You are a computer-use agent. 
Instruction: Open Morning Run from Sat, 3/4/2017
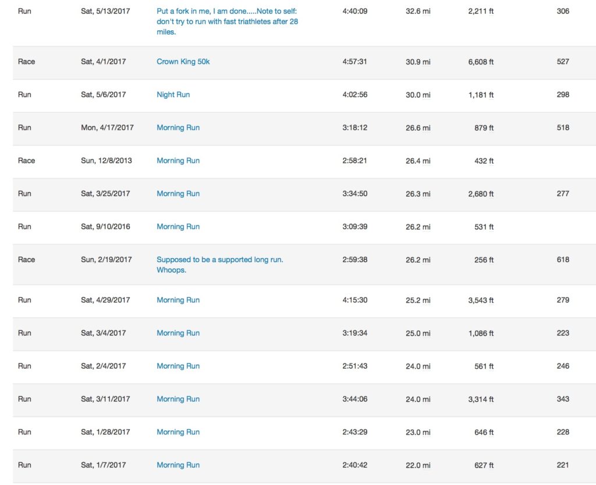(178, 333)
